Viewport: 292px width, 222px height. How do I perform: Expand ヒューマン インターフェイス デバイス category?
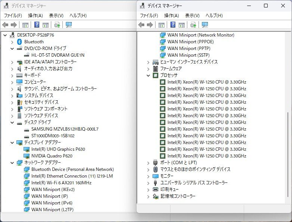148,62
